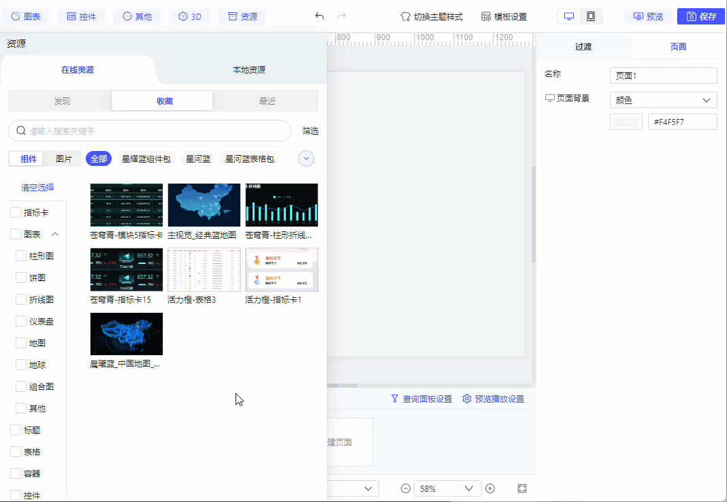The height and width of the screenshot is (502, 727).
Task: Open the 图表 chart menu in toolbar
Action: tap(25, 16)
